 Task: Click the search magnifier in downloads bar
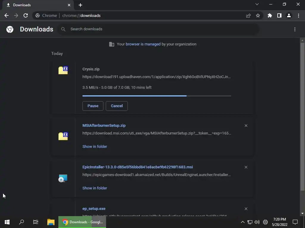click(x=63, y=29)
